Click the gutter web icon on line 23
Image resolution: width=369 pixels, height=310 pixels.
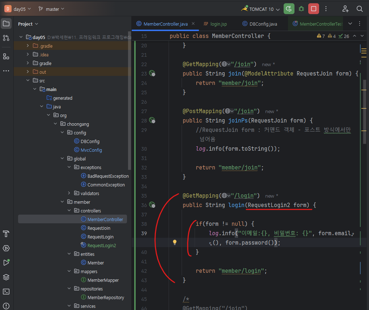(152, 74)
